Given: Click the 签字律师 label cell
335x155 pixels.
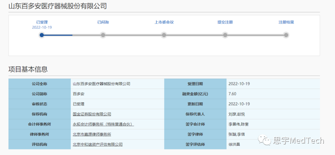Looking at the screenshot, I should pyautogui.click(x=195, y=135).
